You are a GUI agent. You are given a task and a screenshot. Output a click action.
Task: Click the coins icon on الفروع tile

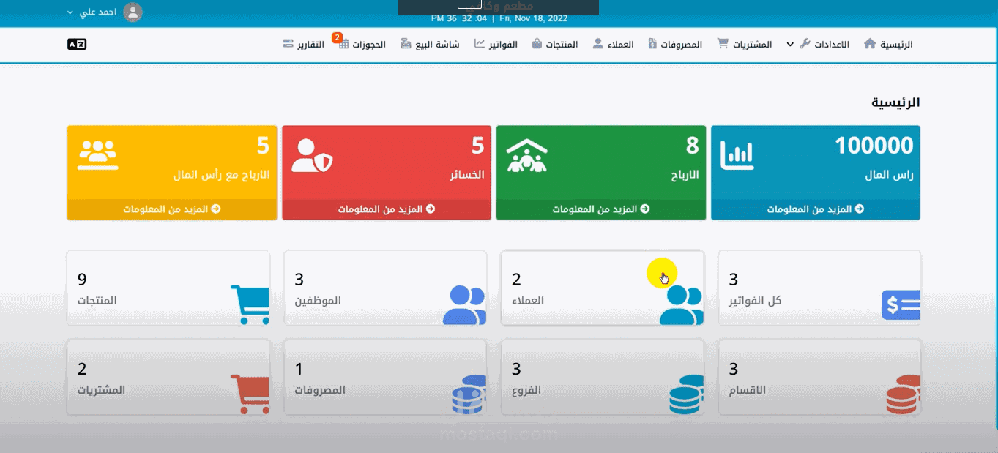pyautogui.click(x=686, y=395)
